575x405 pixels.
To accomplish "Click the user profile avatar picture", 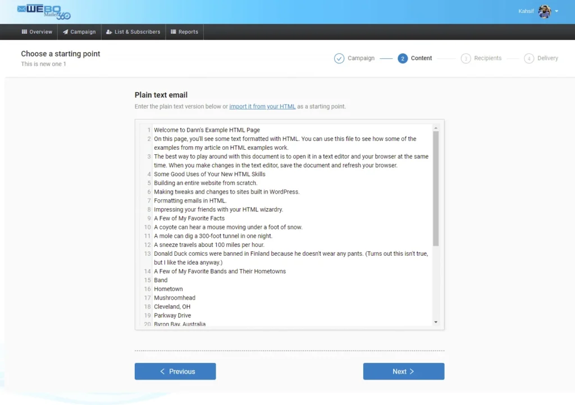I will (544, 11).
